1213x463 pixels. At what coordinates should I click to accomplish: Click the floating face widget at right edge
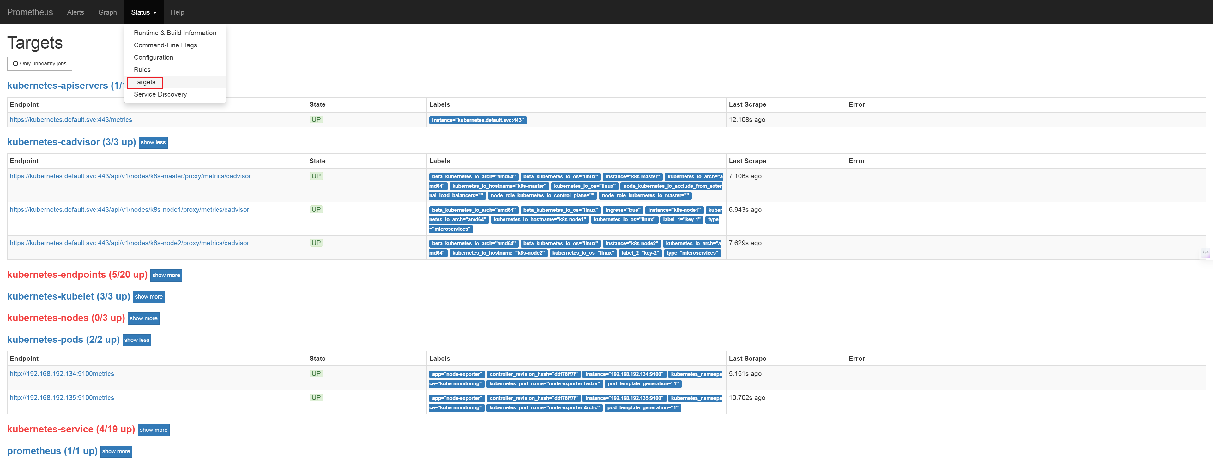point(1205,253)
